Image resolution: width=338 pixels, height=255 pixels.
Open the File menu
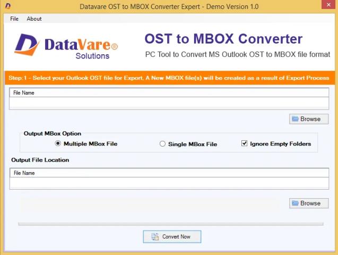coord(14,19)
